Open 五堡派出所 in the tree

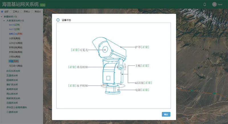pyautogui.click(x=12, y=76)
